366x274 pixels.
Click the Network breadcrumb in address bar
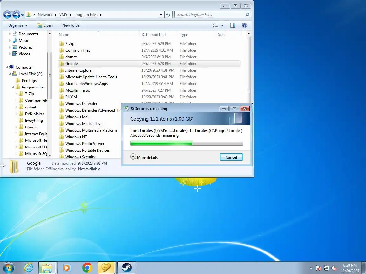tap(45, 15)
